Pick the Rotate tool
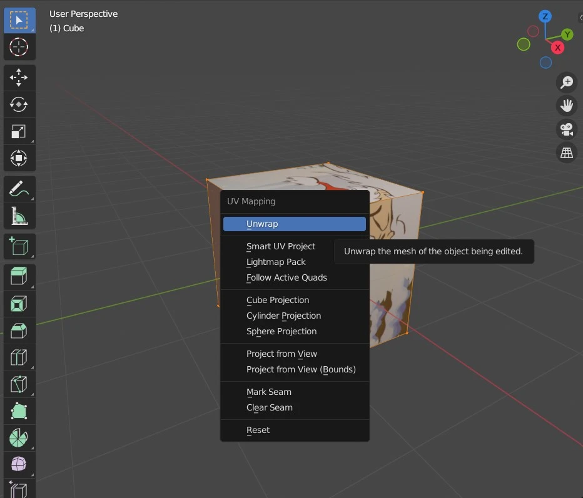The width and height of the screenshot is (583, 498). (19, 104)
